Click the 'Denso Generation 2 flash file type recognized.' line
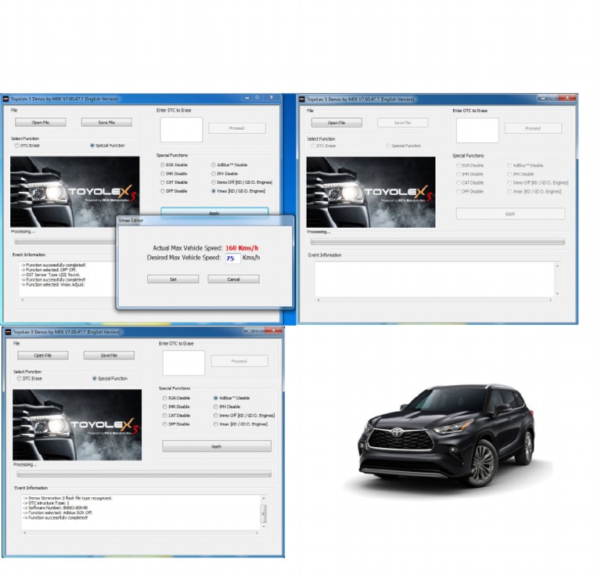The height and width of the screenshot is (577, 601). click(x=67, y=498)
